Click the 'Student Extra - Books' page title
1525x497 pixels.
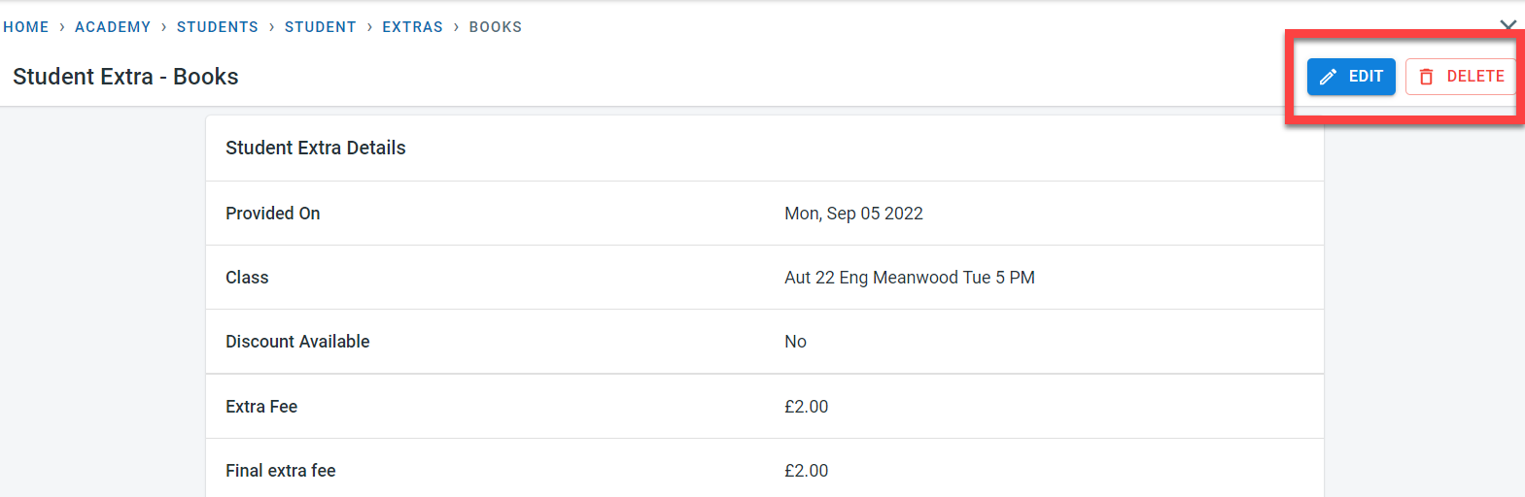tap(125, 77)
